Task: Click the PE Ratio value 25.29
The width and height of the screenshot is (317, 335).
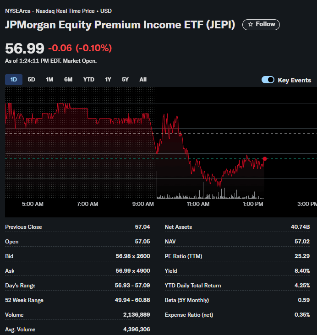Action: 302,256
